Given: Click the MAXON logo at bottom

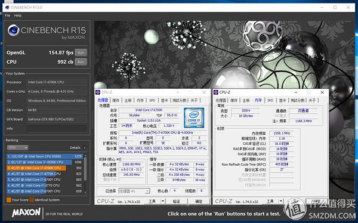Looking at the screenshot, I should (x=26, y=213).
